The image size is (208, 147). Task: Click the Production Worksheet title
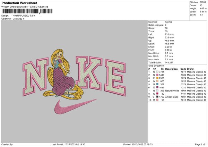[19, 3]
